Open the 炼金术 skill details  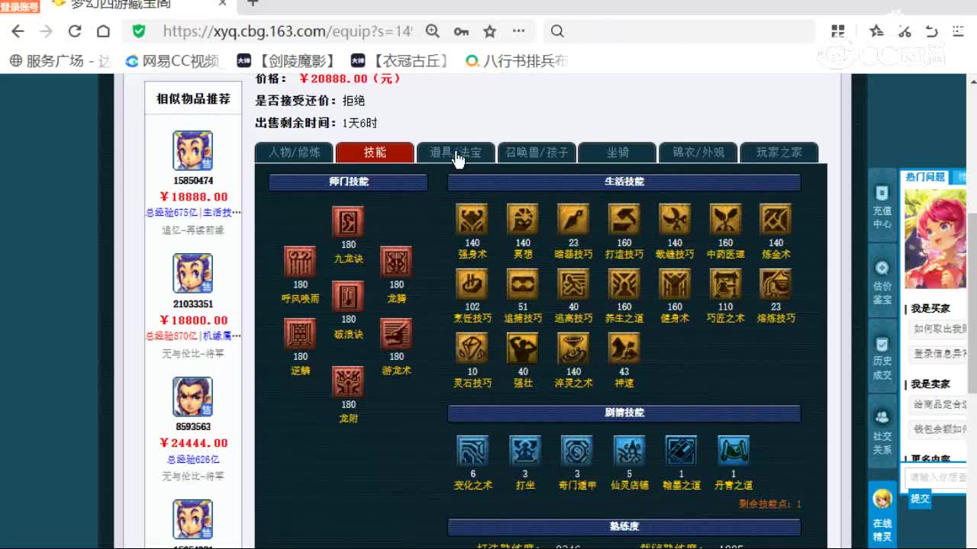coord(775,221)
